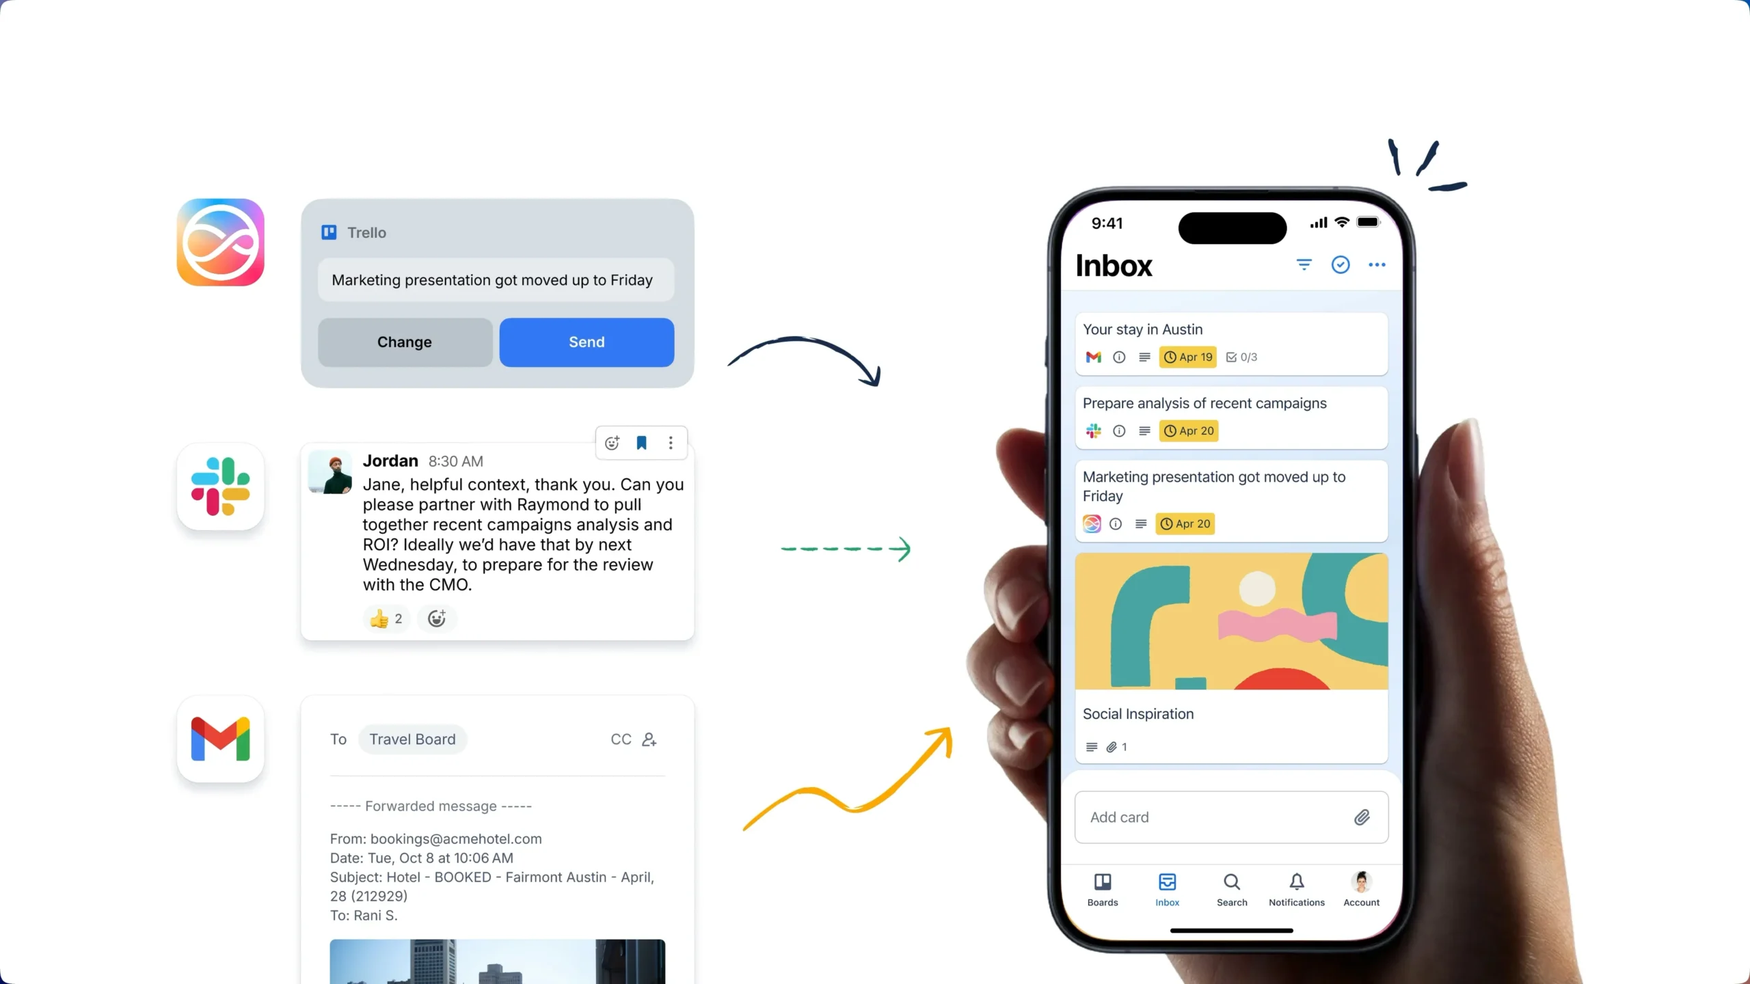Expand the CC field in Gmail compose

pyautogui.click(x=623, y=739)
